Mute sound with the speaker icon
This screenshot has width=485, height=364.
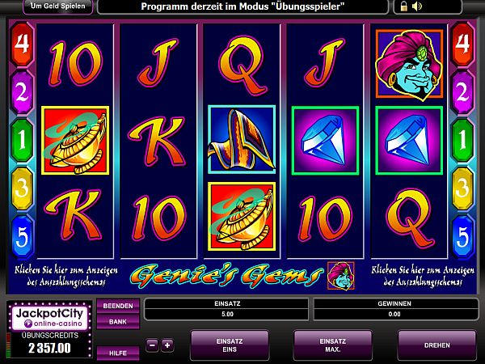tap(416, 6)
